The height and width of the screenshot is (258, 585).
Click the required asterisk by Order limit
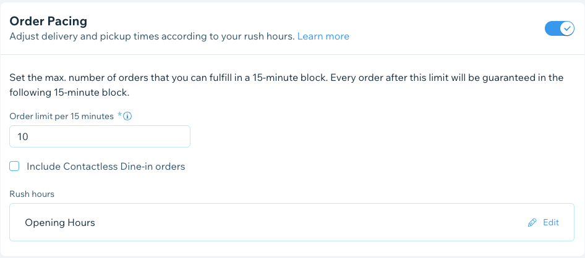point(120,115)
